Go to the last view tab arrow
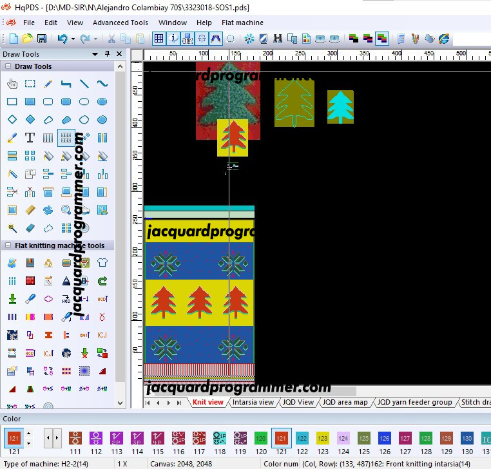The width and height of the screenshot is (491, 469). [179, 403]
